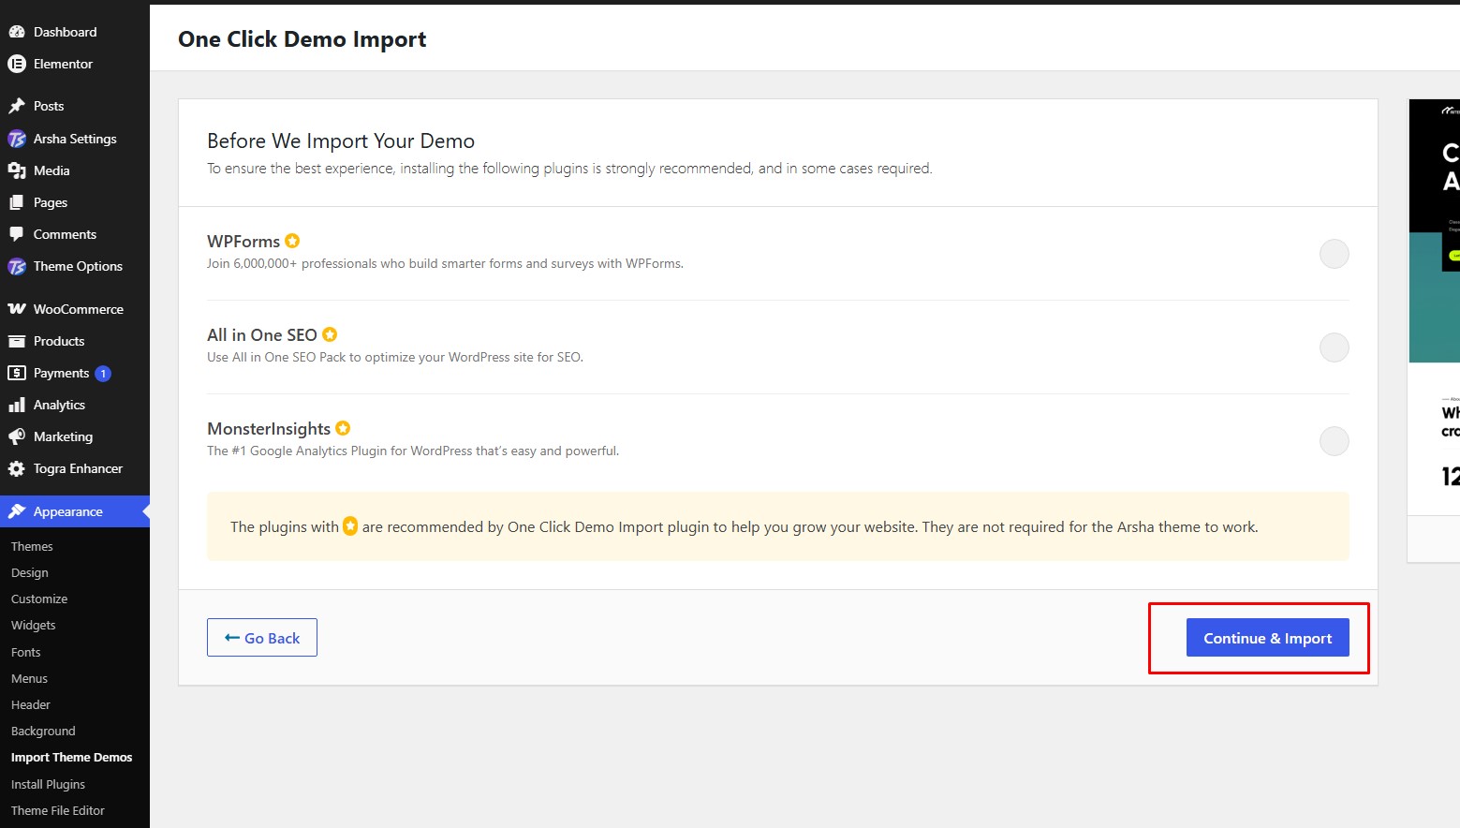Select the Appearance menu item
1460x828 pixels.
[x=75, y=511]
